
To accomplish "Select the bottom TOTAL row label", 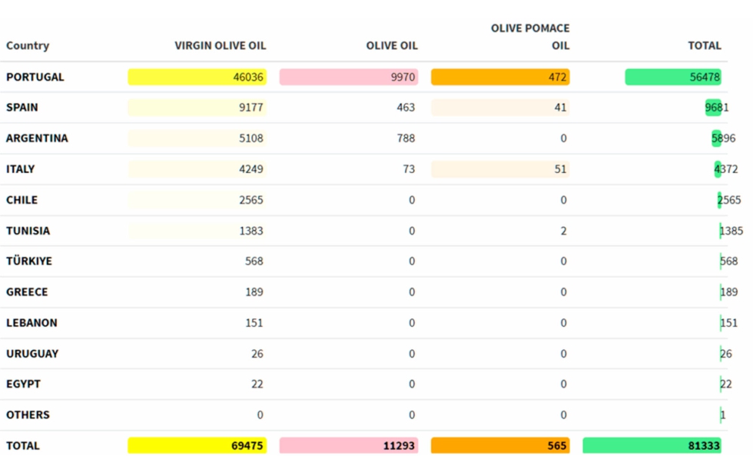I will [22, 445].
